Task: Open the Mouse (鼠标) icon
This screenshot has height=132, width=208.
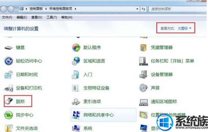Action: point(9,101)
